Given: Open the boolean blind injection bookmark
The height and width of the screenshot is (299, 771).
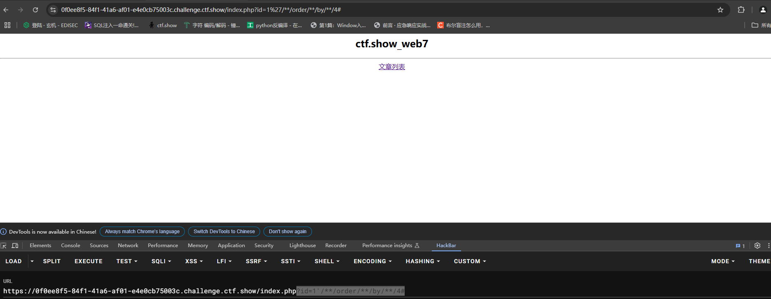Looking at the screenshot, I should [x=464, y=25].
